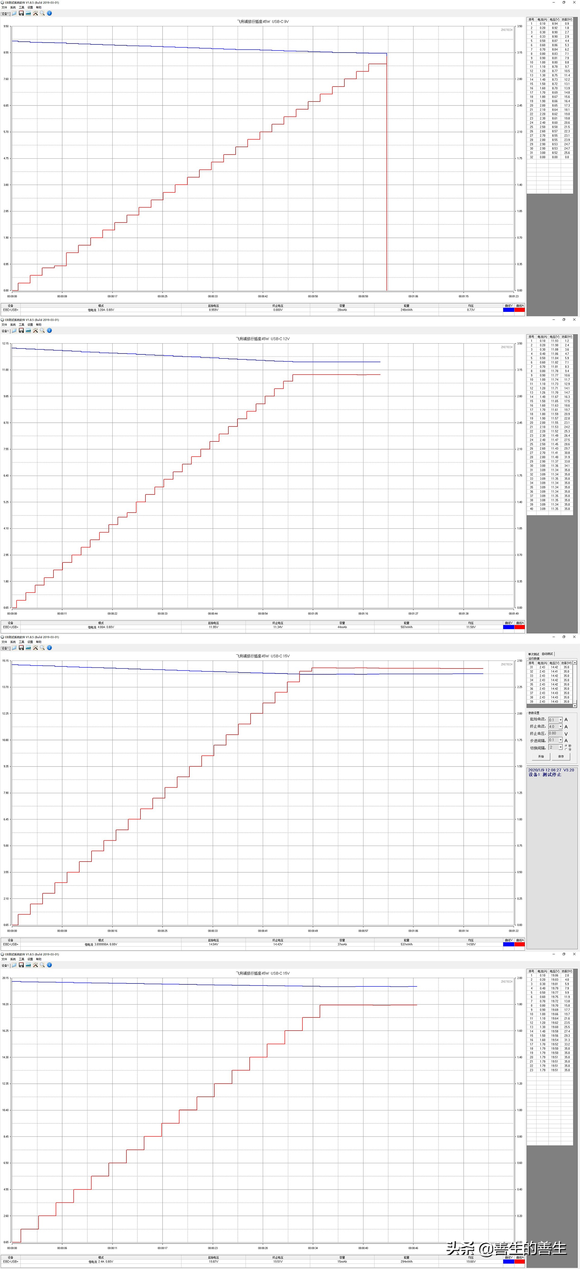
Task: Click the save disk icon in the bottommost window toolbar
Action: point(21,965)
